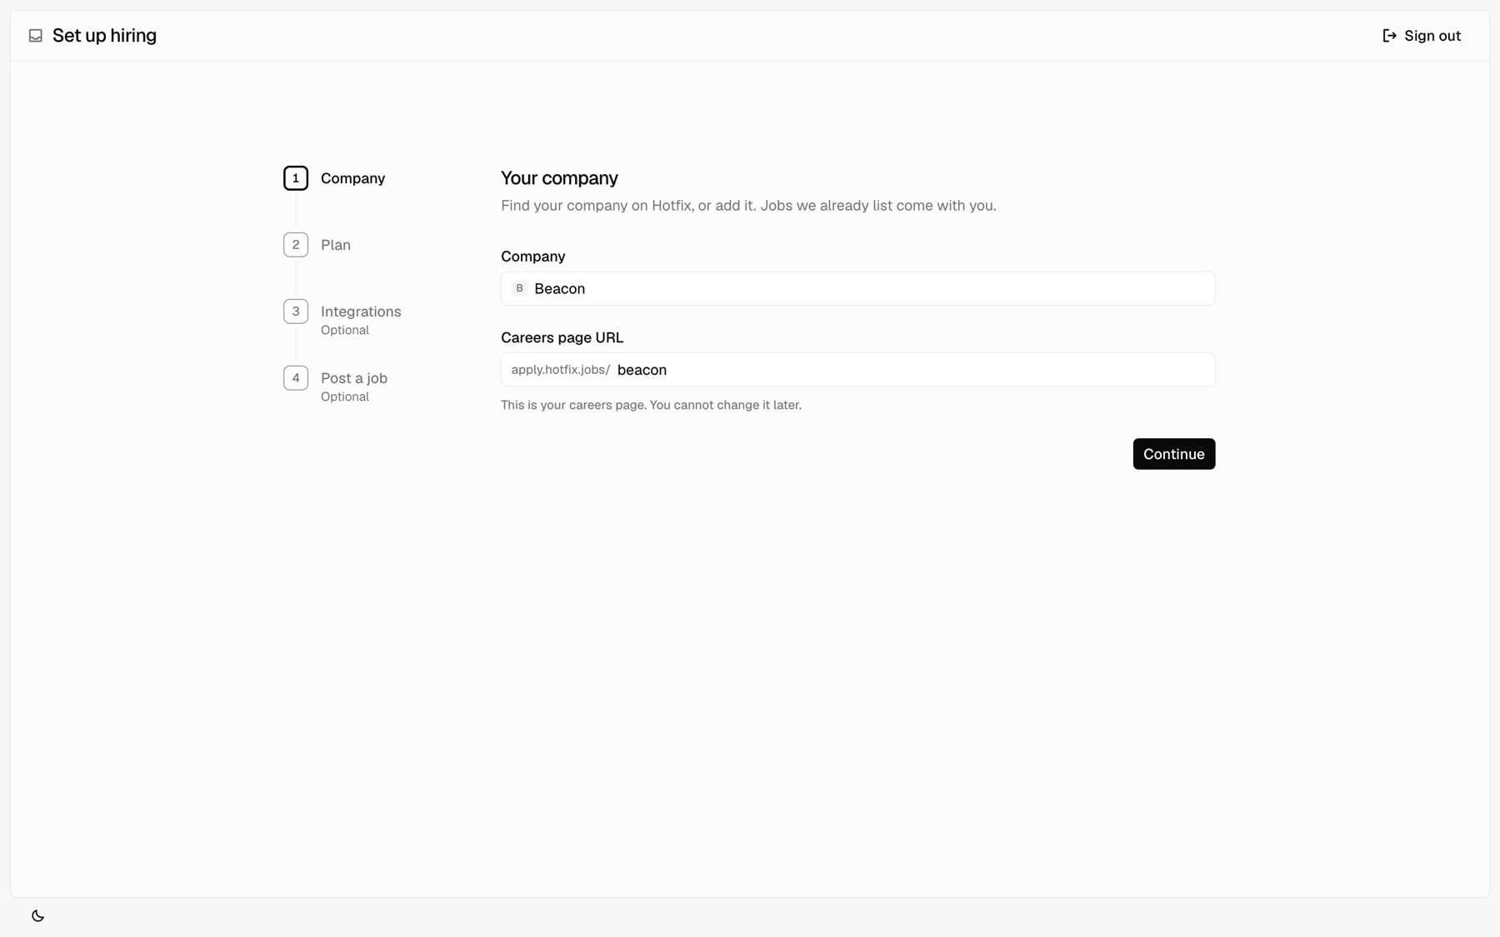This screenshot has width=1500, height=937.
Task: Open the Company combo box showing Beacon
Action: coord(858,288)
